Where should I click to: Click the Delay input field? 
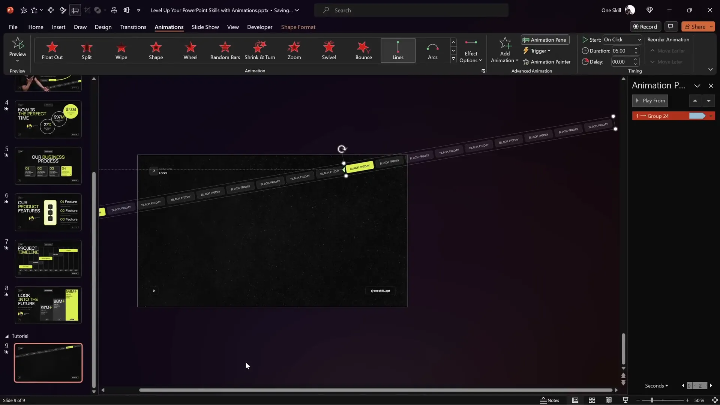click(x=622, y=62)
